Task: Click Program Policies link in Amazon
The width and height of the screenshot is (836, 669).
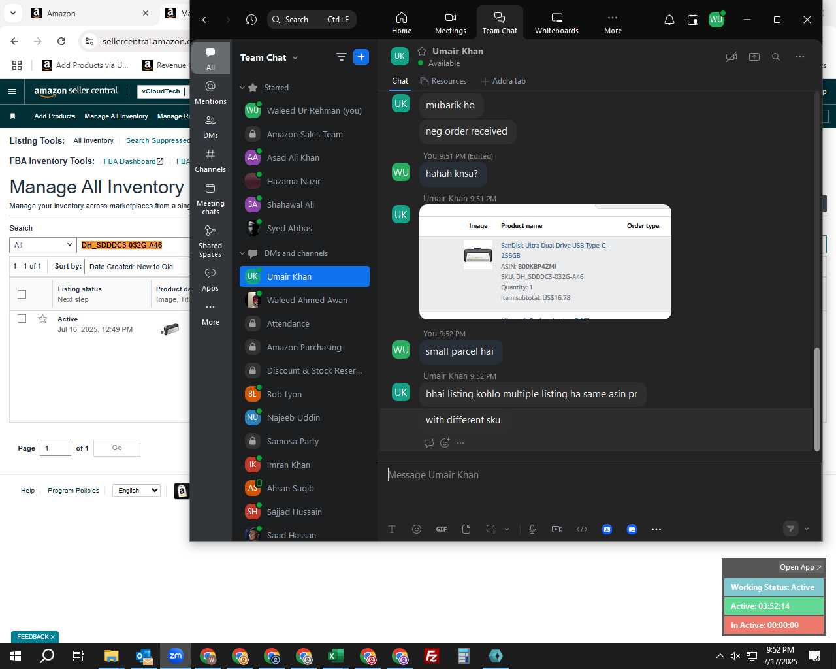Action: [x=73, y=490]
